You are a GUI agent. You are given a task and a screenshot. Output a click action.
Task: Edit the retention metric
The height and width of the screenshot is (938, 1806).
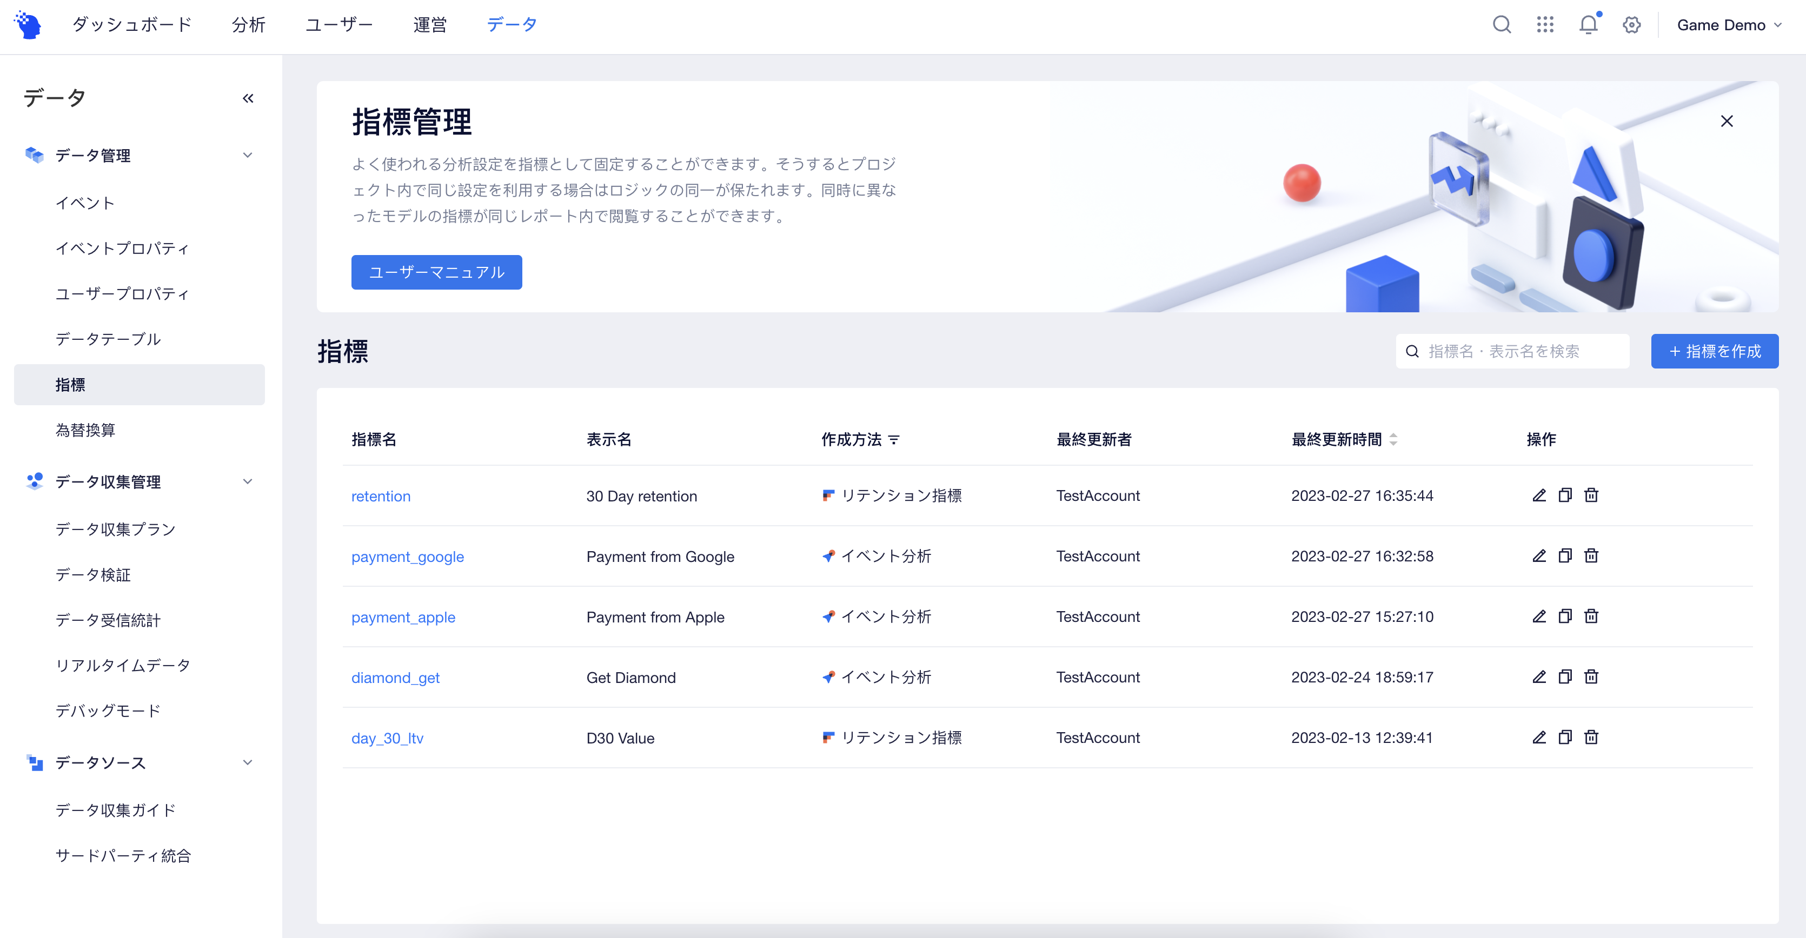click(x=1539, y=496)
